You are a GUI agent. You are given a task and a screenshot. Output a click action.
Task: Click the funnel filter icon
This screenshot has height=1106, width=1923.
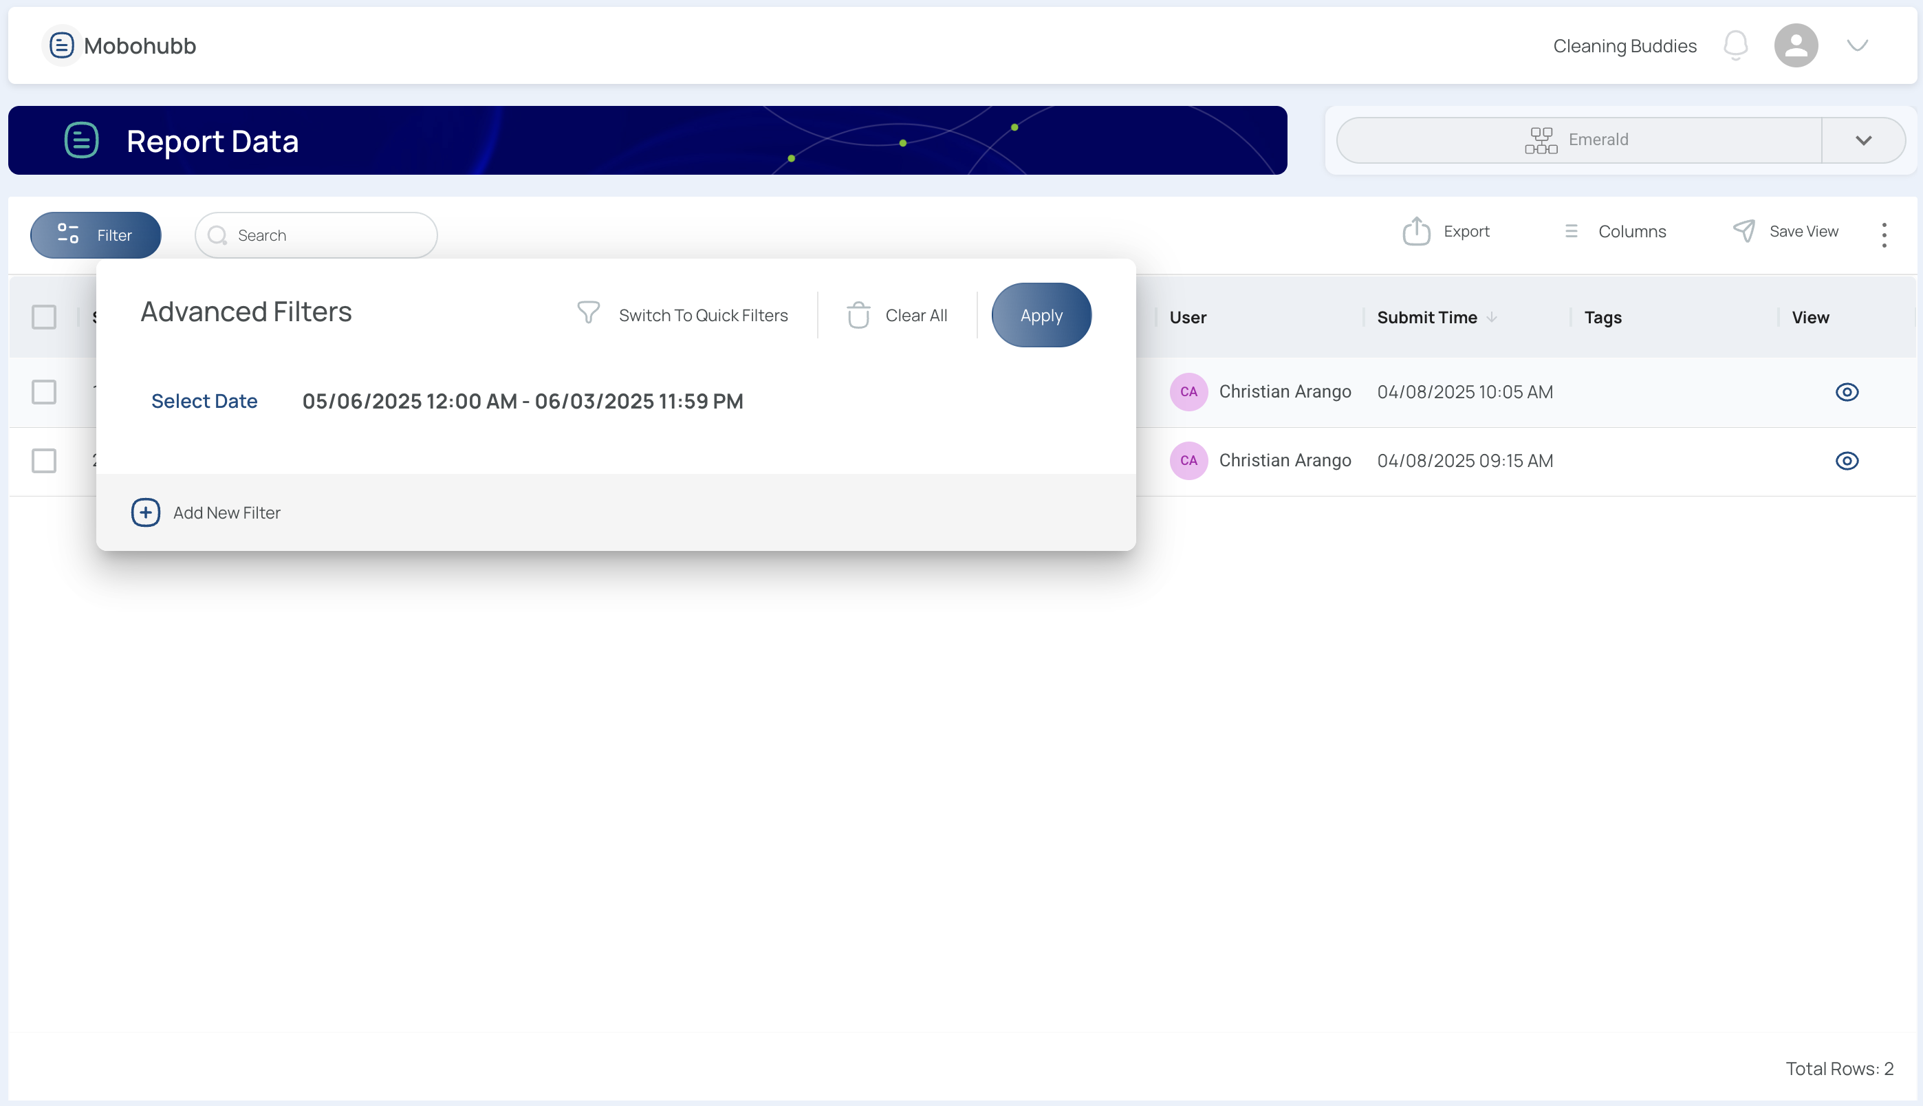point(589,312)
